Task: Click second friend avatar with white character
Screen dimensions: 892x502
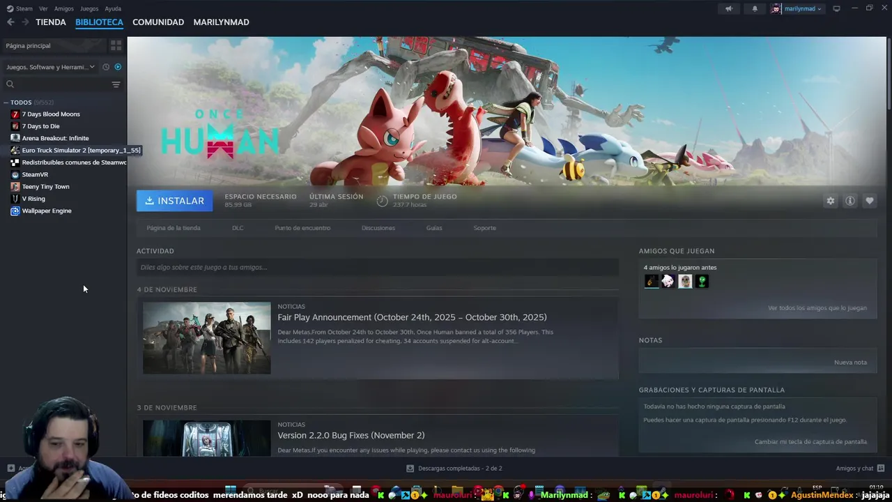Action: click(x=668, y=281)
